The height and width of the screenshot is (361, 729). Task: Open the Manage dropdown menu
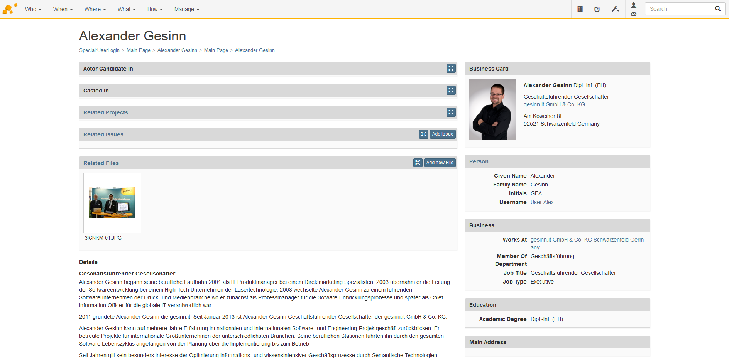pyautogui.click(x=187, y=9)
